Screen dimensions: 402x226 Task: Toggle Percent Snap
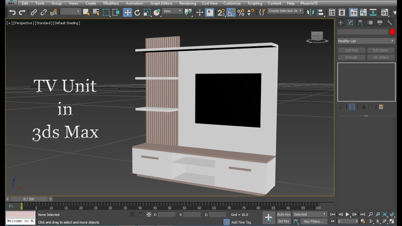point(241,13)
